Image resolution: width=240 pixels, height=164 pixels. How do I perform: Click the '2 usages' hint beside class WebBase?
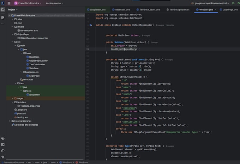160,25
